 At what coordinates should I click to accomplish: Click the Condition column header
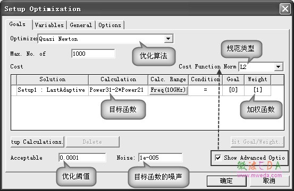205,80
